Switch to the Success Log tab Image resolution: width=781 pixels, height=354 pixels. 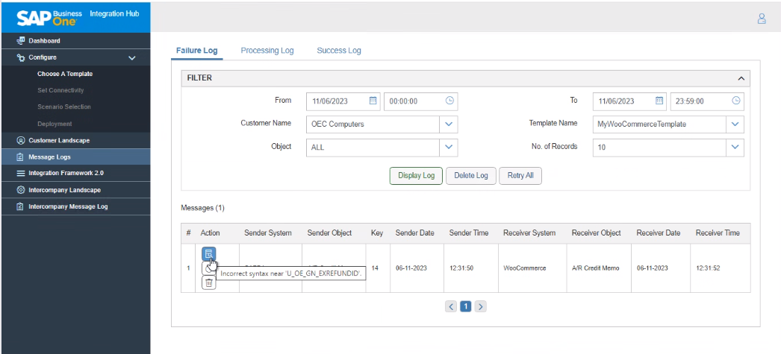tap(339, 51)
